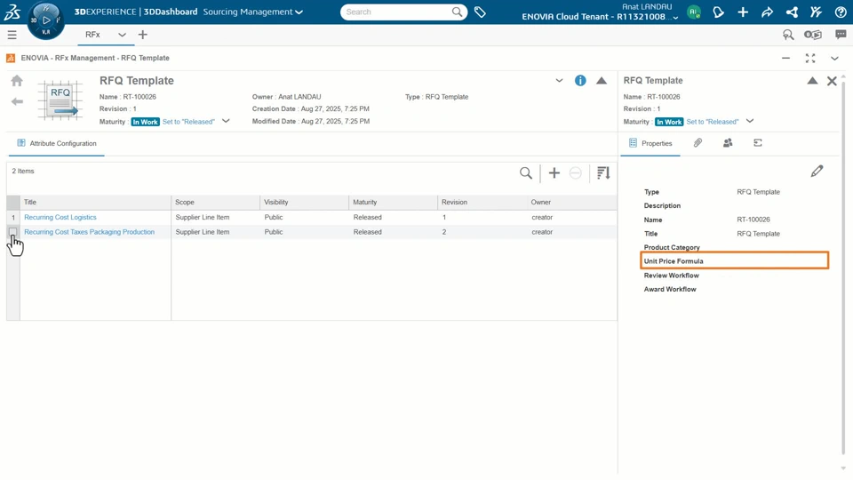
Task: Collapse side panel header triangle
Action: 812,81
